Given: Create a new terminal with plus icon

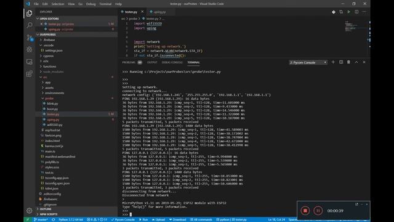Looking at the screenshot, I should [333, 62].
